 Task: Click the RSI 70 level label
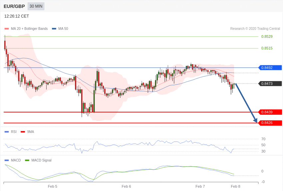263,139
